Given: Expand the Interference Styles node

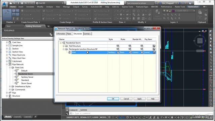Looking at the screenshot, I should point(10,86).
